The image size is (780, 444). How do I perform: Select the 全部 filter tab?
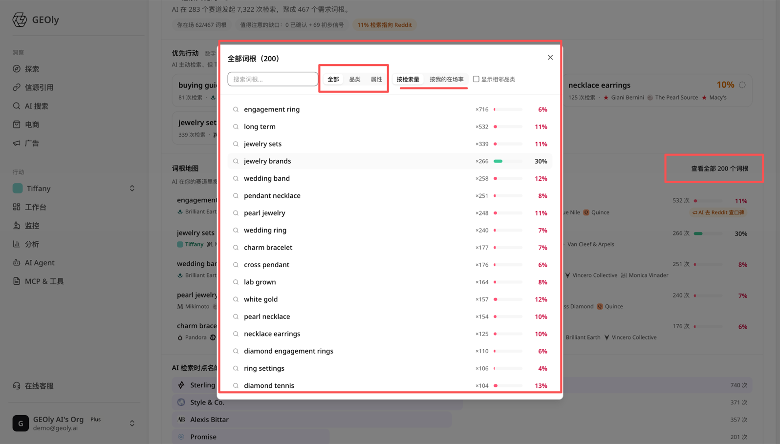pyautogui.click(x=333, y=79)
